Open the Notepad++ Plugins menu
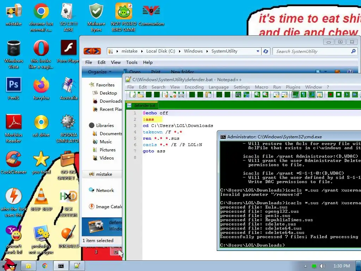Screen dimensions: 361x271 [x=293, y=87]
